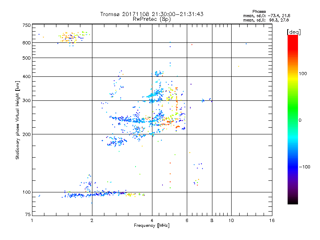Click the 'mean, sd,X: 98.3, 27.8' text
This screenshot has width=320, height=240.
pyautogui.click(x=266, y=20)
